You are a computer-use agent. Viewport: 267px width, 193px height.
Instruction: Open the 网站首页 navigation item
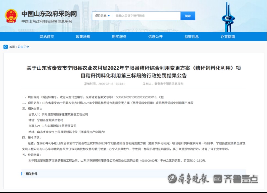[47, 37]
